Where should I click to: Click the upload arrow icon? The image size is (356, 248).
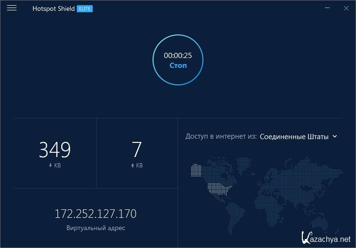tap(132, 165)
